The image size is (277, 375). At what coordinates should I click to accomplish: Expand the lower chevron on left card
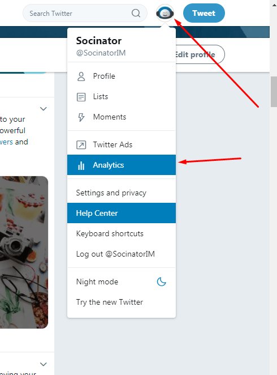click(x=43, y=364)
